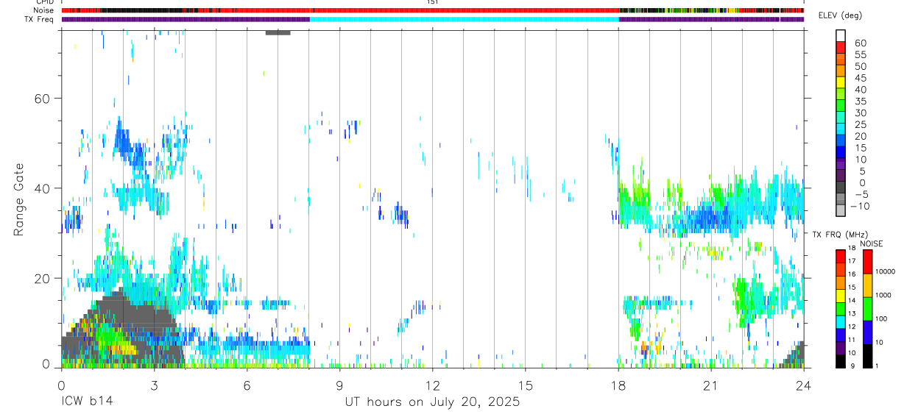Screen dimensions: 904x417
Task: Click the "10000" label on the NOISE scale
Action: point(886,271)
